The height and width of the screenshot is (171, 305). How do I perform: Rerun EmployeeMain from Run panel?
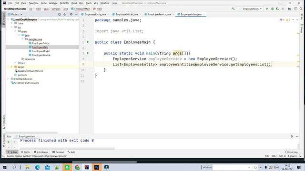point(9,142)
